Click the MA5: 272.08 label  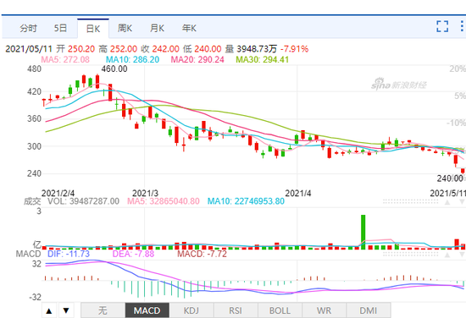(x=65, y=59)
